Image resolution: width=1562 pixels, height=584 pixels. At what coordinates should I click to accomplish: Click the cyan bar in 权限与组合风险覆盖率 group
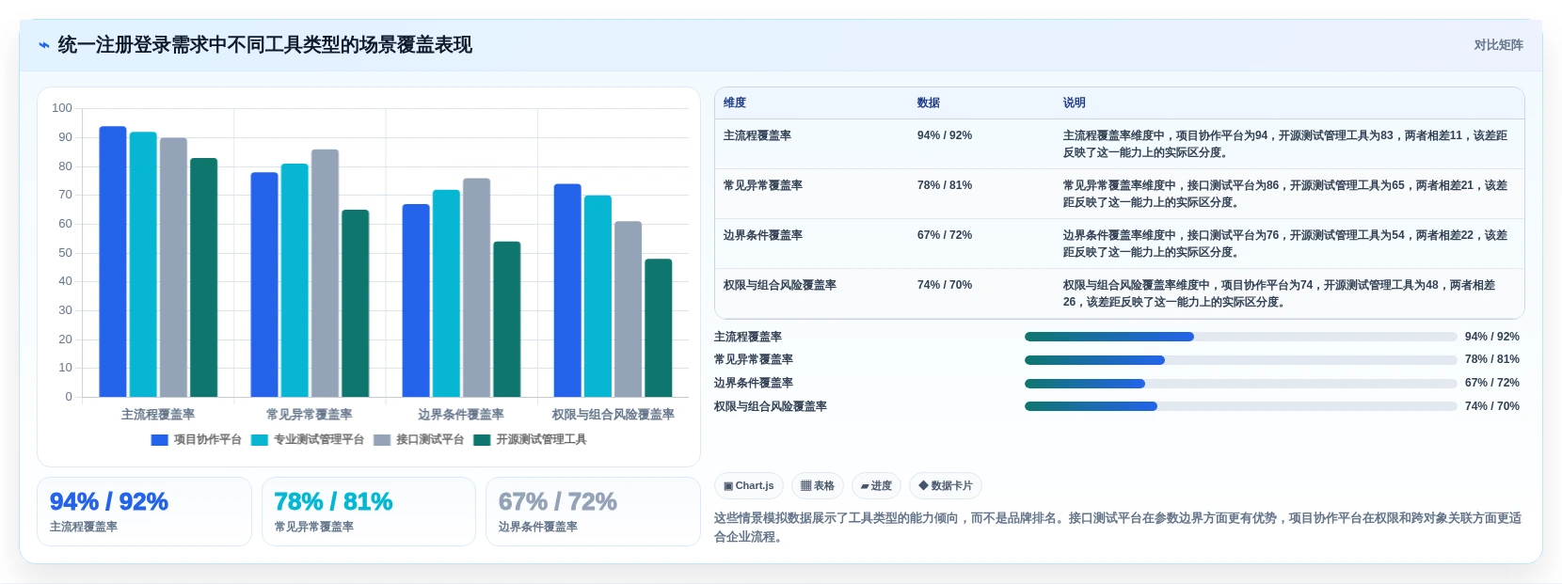[598, 296]
